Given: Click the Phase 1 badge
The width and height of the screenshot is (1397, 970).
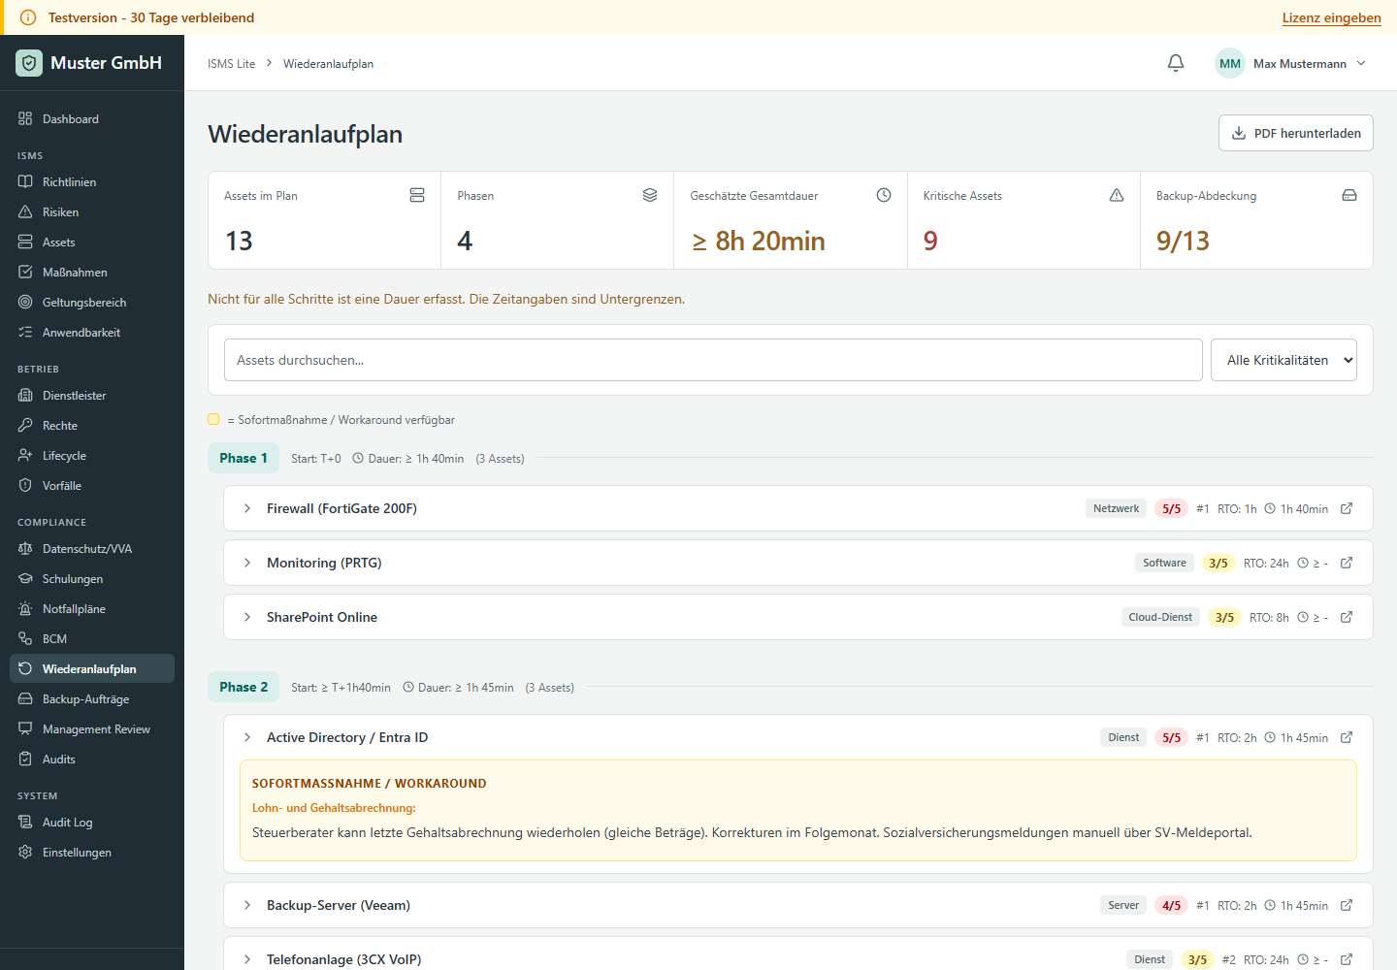Looking at the screenshot, I should point(244,458).
